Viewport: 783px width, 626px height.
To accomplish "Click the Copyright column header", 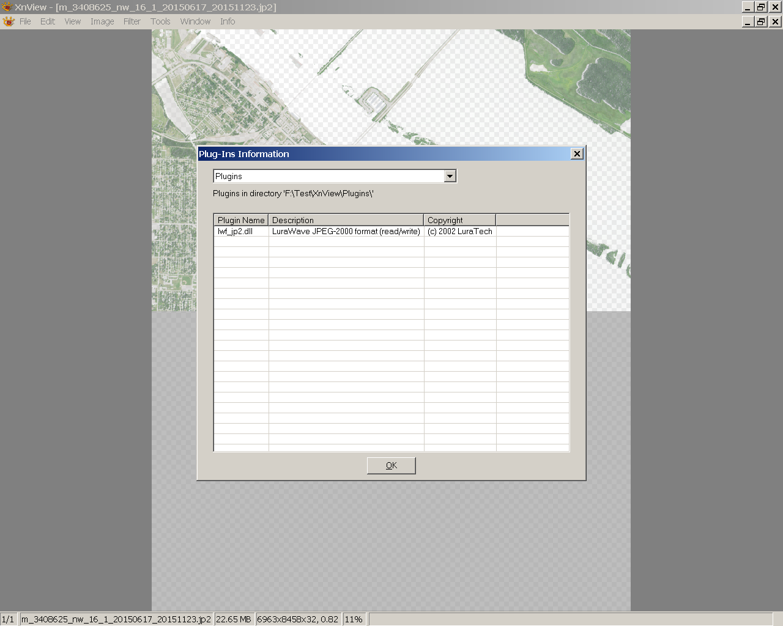I will pyautogui.click(x=459, y=220).
